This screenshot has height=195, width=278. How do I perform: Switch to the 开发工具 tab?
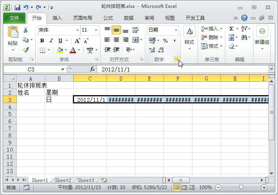coord(195,18)
